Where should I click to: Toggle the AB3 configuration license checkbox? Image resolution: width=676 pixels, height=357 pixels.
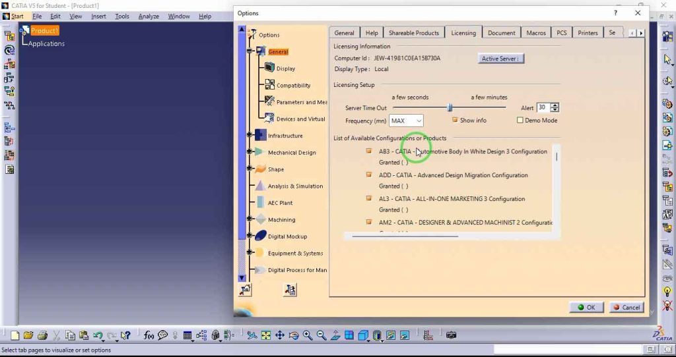tap(369, 151)
